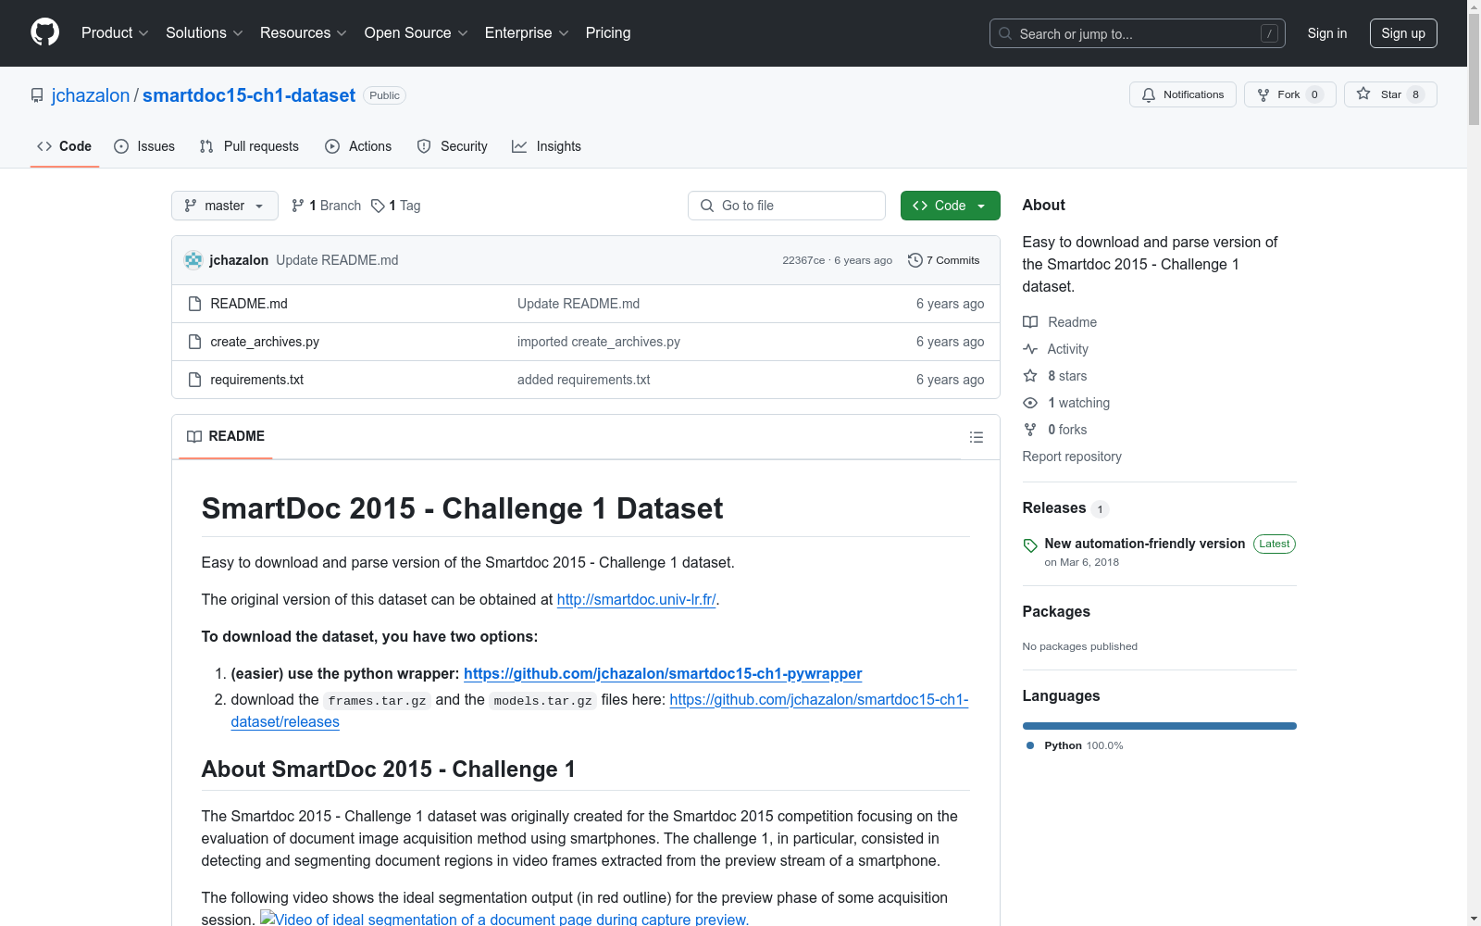This screenshot has width=1481, height=926.
Task: Open repository Activity
Action: point(1055,349)
